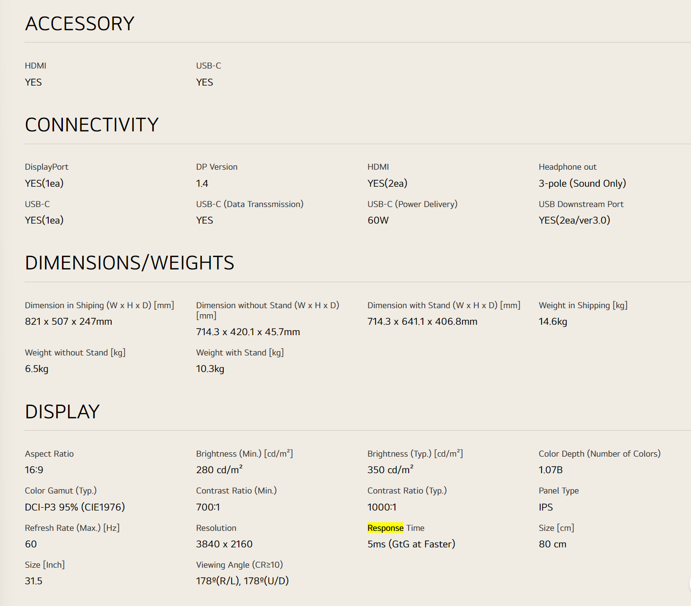Select the value "YES(2ea/ver3.0)"
Viewport: 691px width, 606px height.
point(575,220)
